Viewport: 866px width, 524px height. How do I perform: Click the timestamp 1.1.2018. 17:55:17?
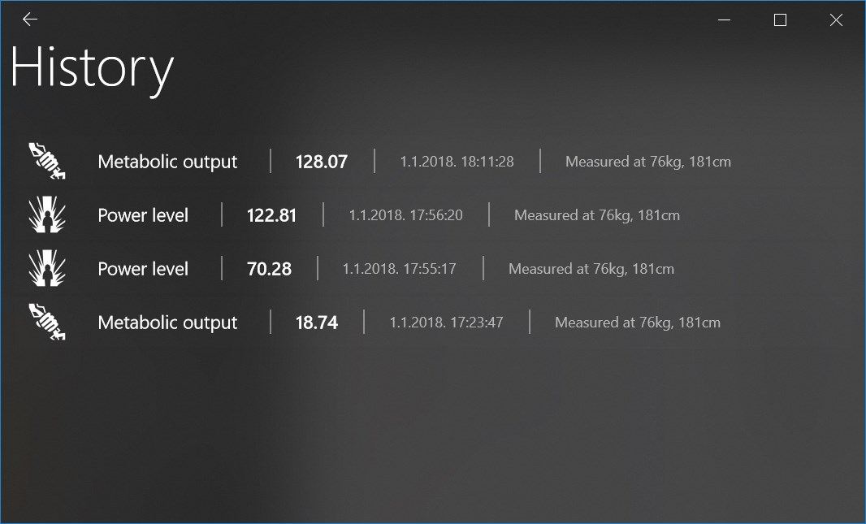pyautogui.click(x=399, y=269)
